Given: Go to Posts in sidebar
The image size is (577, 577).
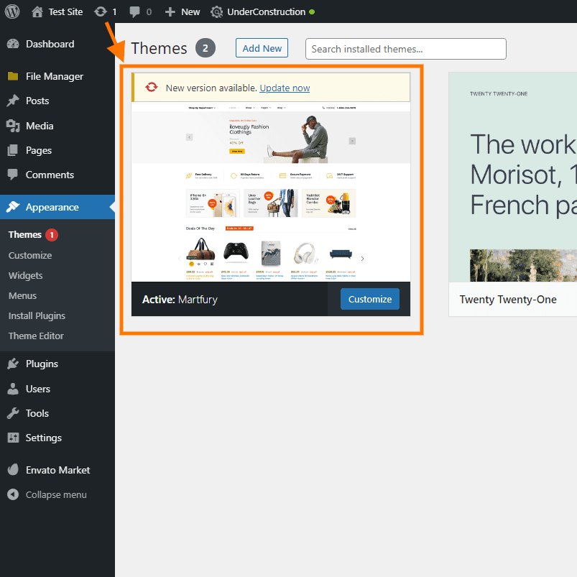Looking at the screenshot, I should (37, 101).
